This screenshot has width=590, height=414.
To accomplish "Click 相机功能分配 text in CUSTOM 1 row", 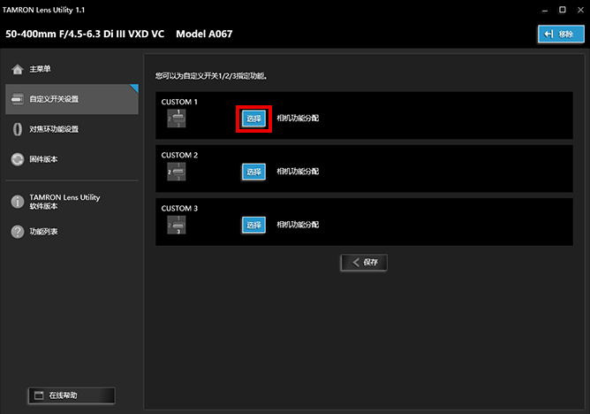I will (298, 119).
